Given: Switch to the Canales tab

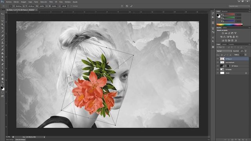Looking at the screenshot, I should [x=224, y=44].
